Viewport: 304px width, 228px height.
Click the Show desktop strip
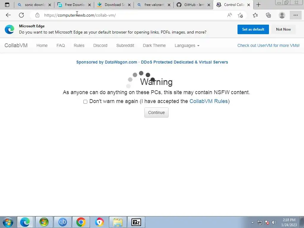click(302, 222)
